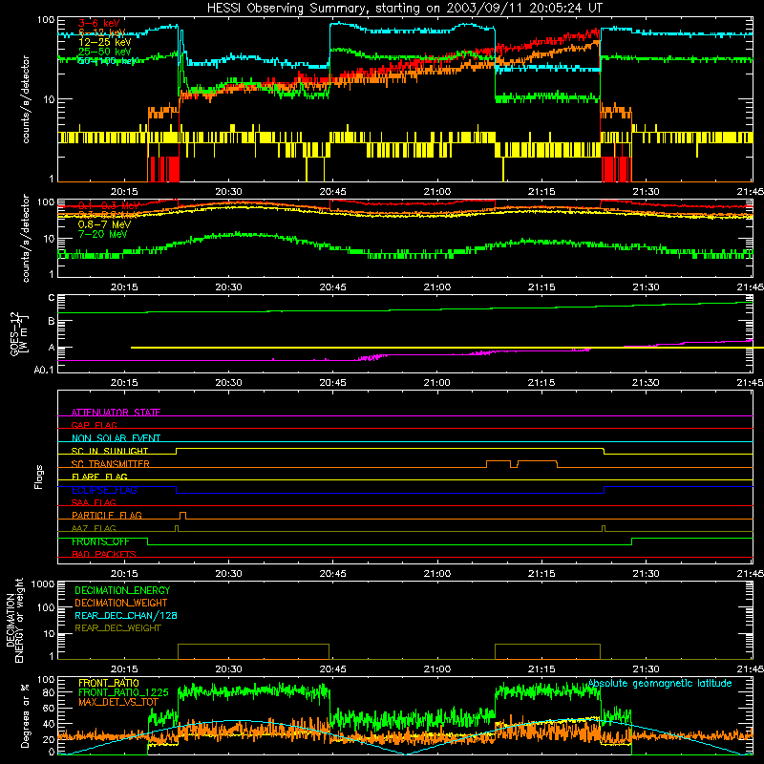Click the BAD_PACKETS flag label

104,554
